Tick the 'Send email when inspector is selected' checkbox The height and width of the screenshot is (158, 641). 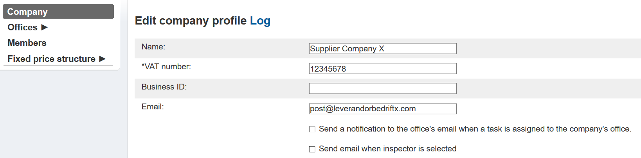tap(312, 149)
